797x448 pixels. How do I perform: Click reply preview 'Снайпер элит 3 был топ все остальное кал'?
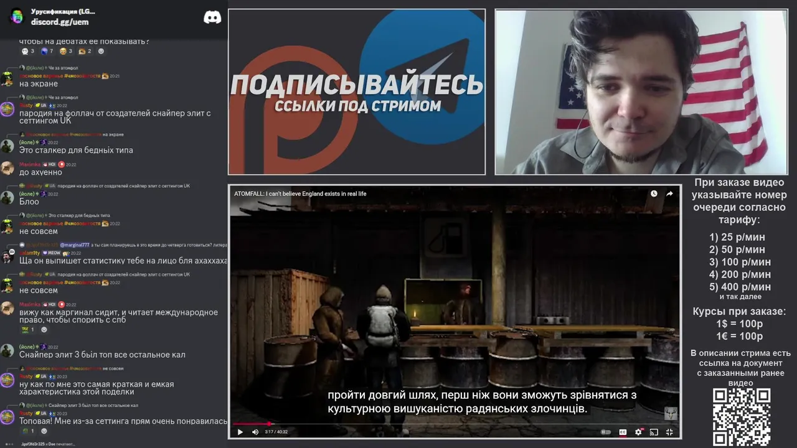click(x=93, y=405)
